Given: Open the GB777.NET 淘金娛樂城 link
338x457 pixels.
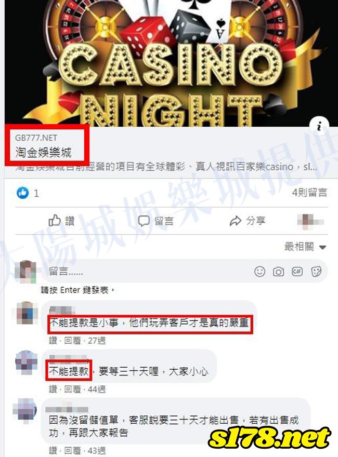Looking at the screenshot, I should (43, 145).
